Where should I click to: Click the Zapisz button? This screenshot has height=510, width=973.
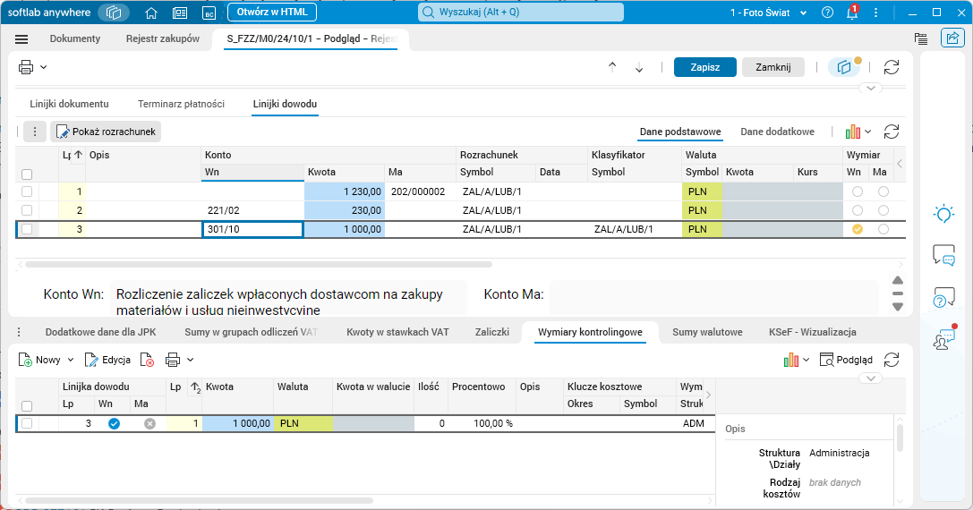click(x=704, y=67)
